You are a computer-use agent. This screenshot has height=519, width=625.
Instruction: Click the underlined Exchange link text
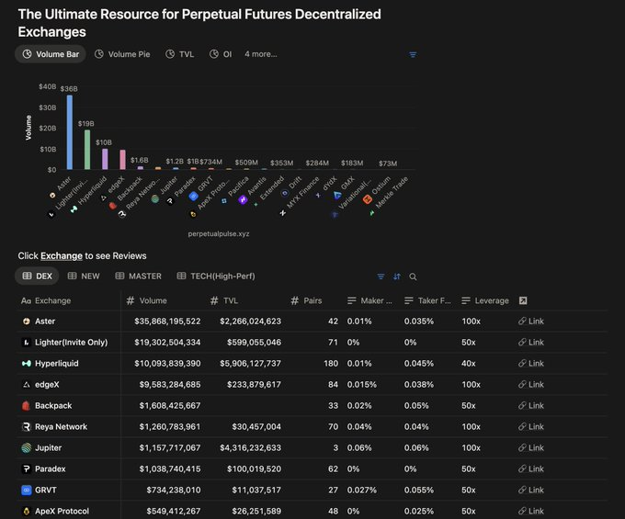(x=61, y=255)
